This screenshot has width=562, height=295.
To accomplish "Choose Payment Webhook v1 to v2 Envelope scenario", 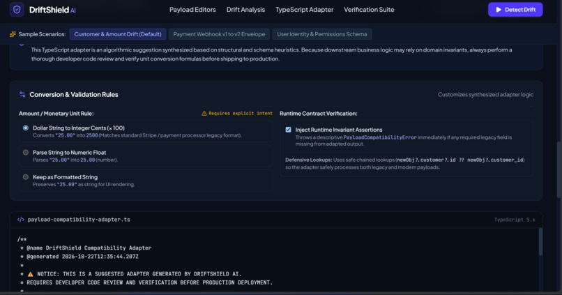I will point(219,34).
